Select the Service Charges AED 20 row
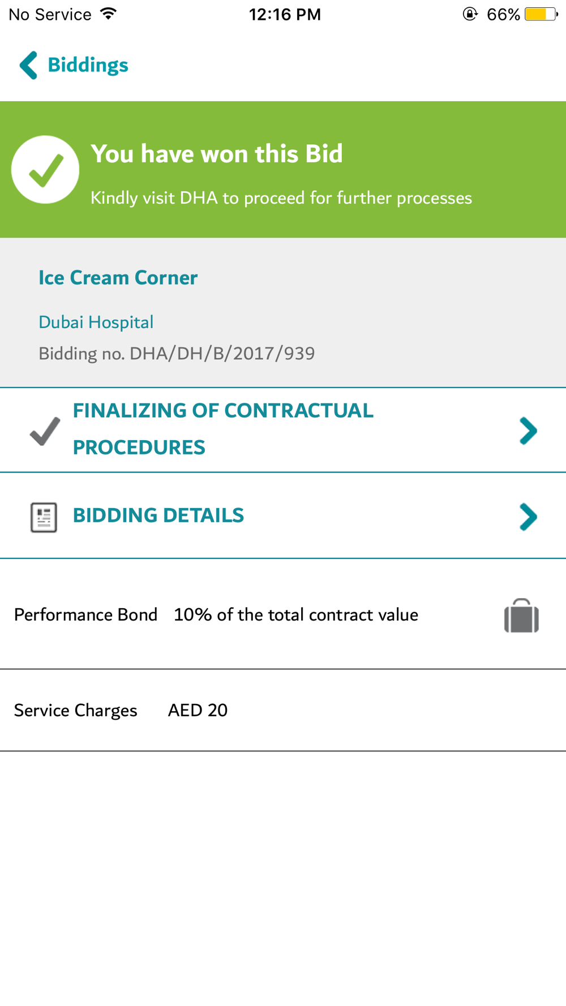 tap(283, 710)
